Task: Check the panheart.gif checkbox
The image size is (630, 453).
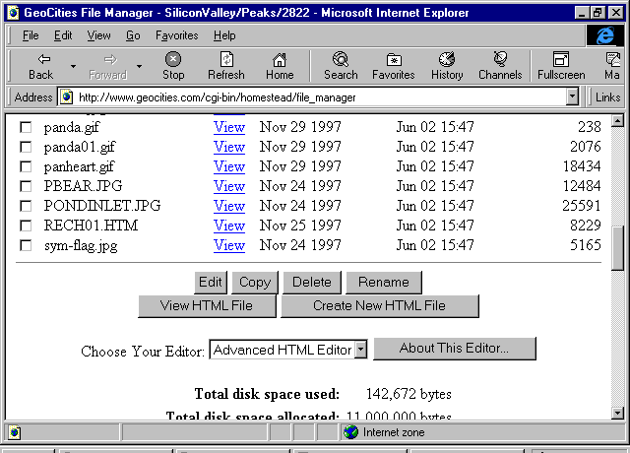Action: click(26, 166)
